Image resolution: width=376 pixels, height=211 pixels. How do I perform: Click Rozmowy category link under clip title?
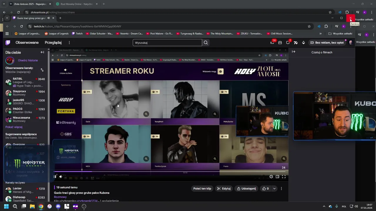(x=60, y=197)
